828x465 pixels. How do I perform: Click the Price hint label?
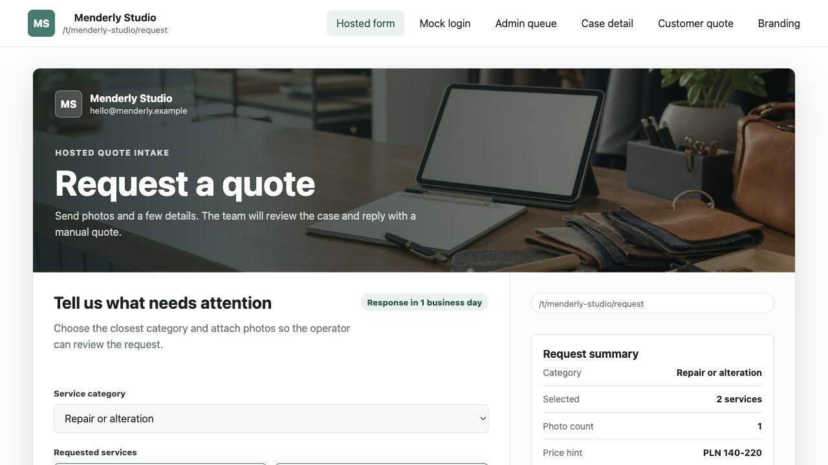tap(562, 453)
